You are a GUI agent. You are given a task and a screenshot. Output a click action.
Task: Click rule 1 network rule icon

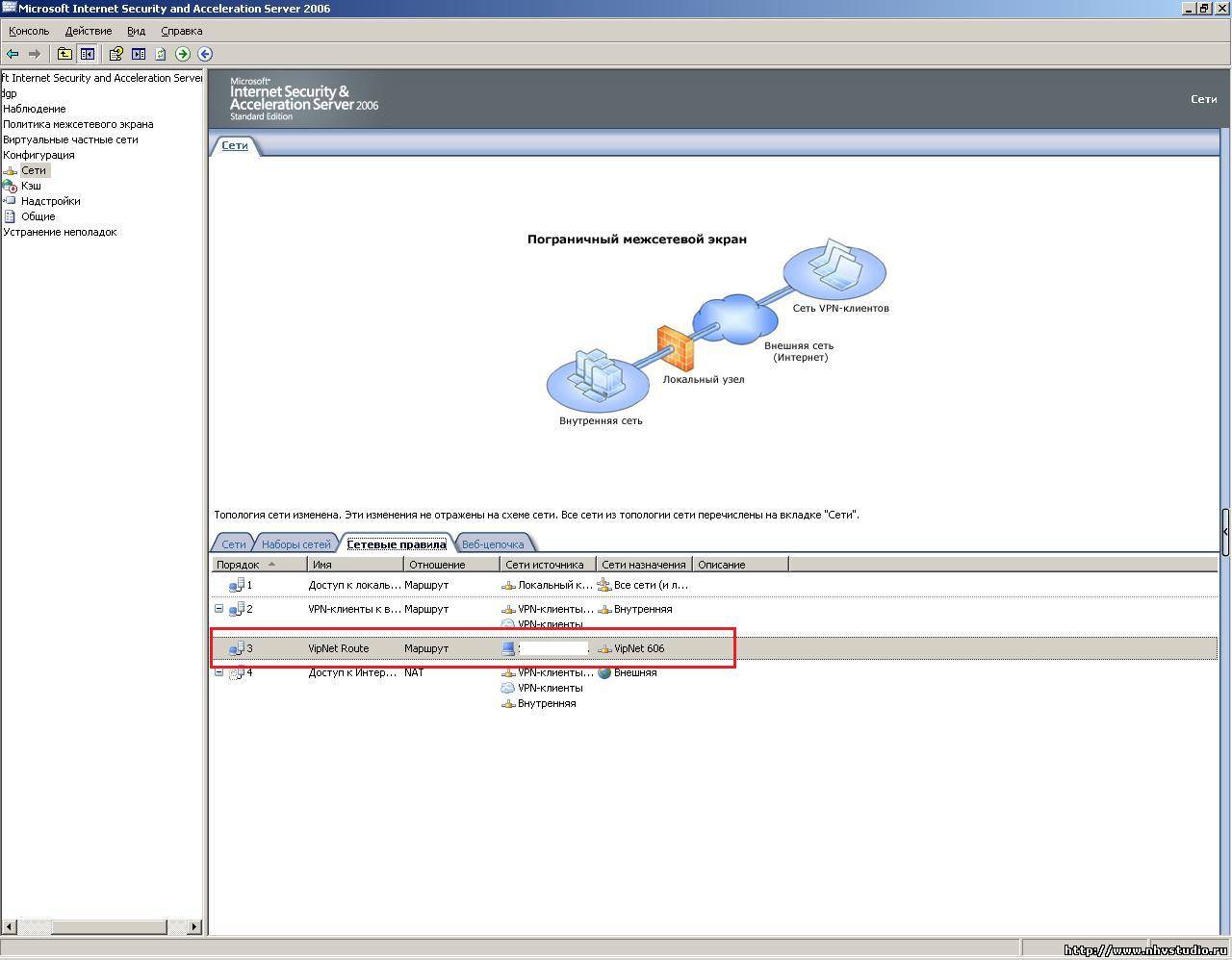coord(237,585)
